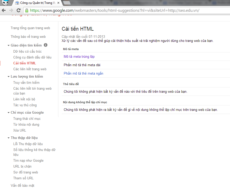Open the Mô tả meta trùng lặp link
The image size is (230, 188).
(79, 57)
